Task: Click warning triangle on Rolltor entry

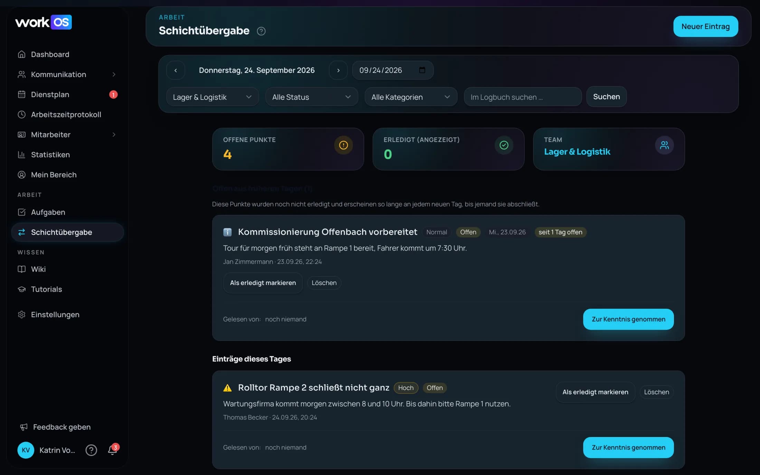Action: tap(227, 388)
